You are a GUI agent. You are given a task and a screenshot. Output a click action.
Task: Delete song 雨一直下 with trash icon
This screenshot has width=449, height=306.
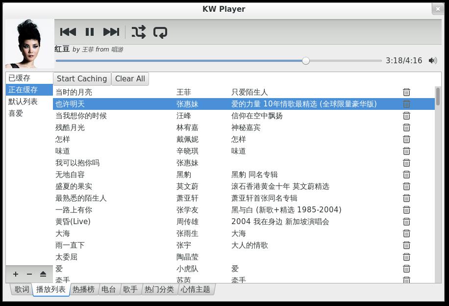(406, 245)
